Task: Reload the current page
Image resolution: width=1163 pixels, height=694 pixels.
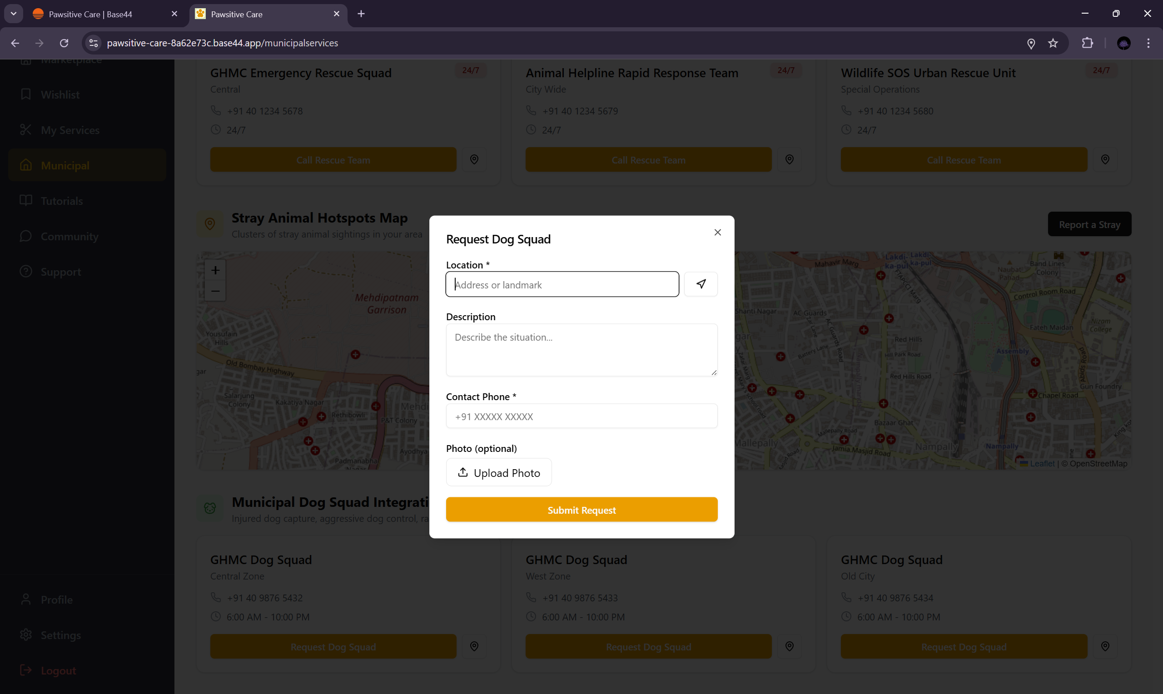Action: coord(64,43)
